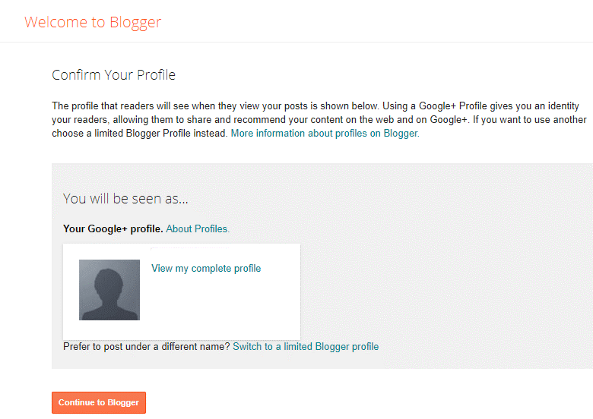Click the word Blogger in the orange header
The height and width of the screenshot is (419, 593).
pos(135,22)
